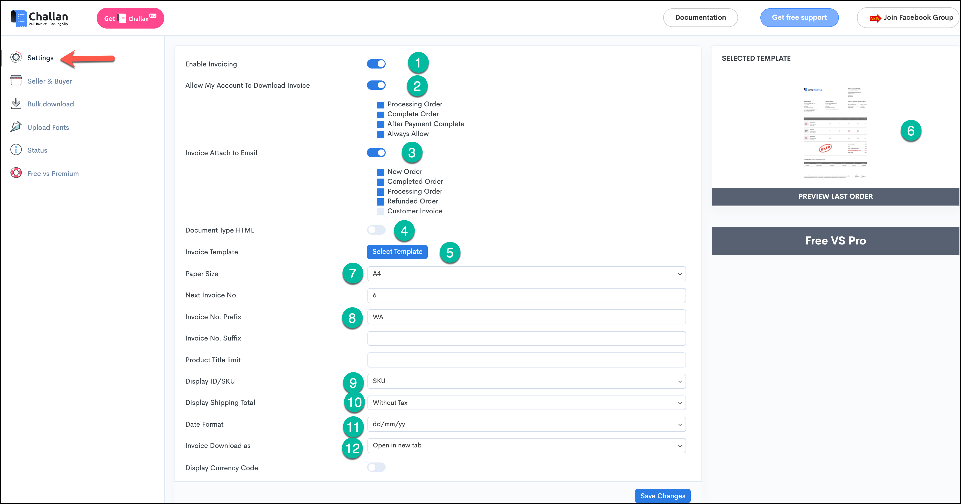Open the Paper Size dropdown
The height and width of the screenshot is (504, 961).
[526, 274]
